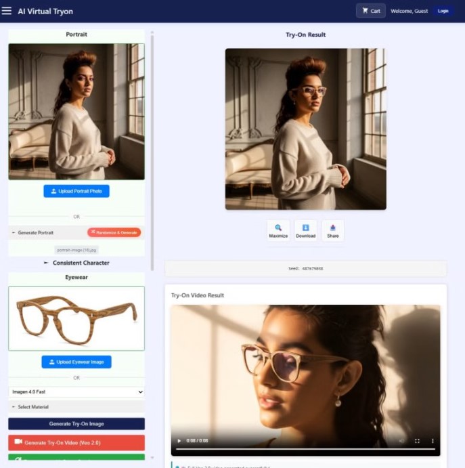Click the video progress bar
Viewport: 465px width, 468px height.
(305, 449)
